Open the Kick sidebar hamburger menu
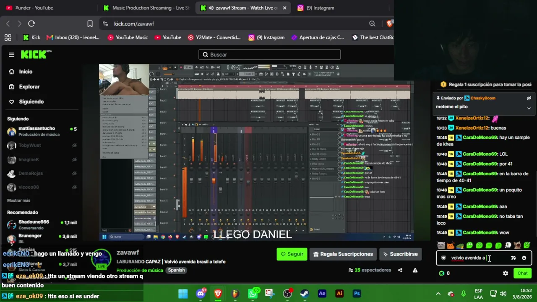537x302 pixels. tap(11, 55)
